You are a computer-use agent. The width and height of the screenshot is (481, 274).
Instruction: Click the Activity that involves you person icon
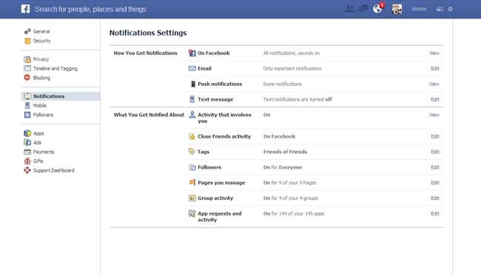[x=192, y=115]
